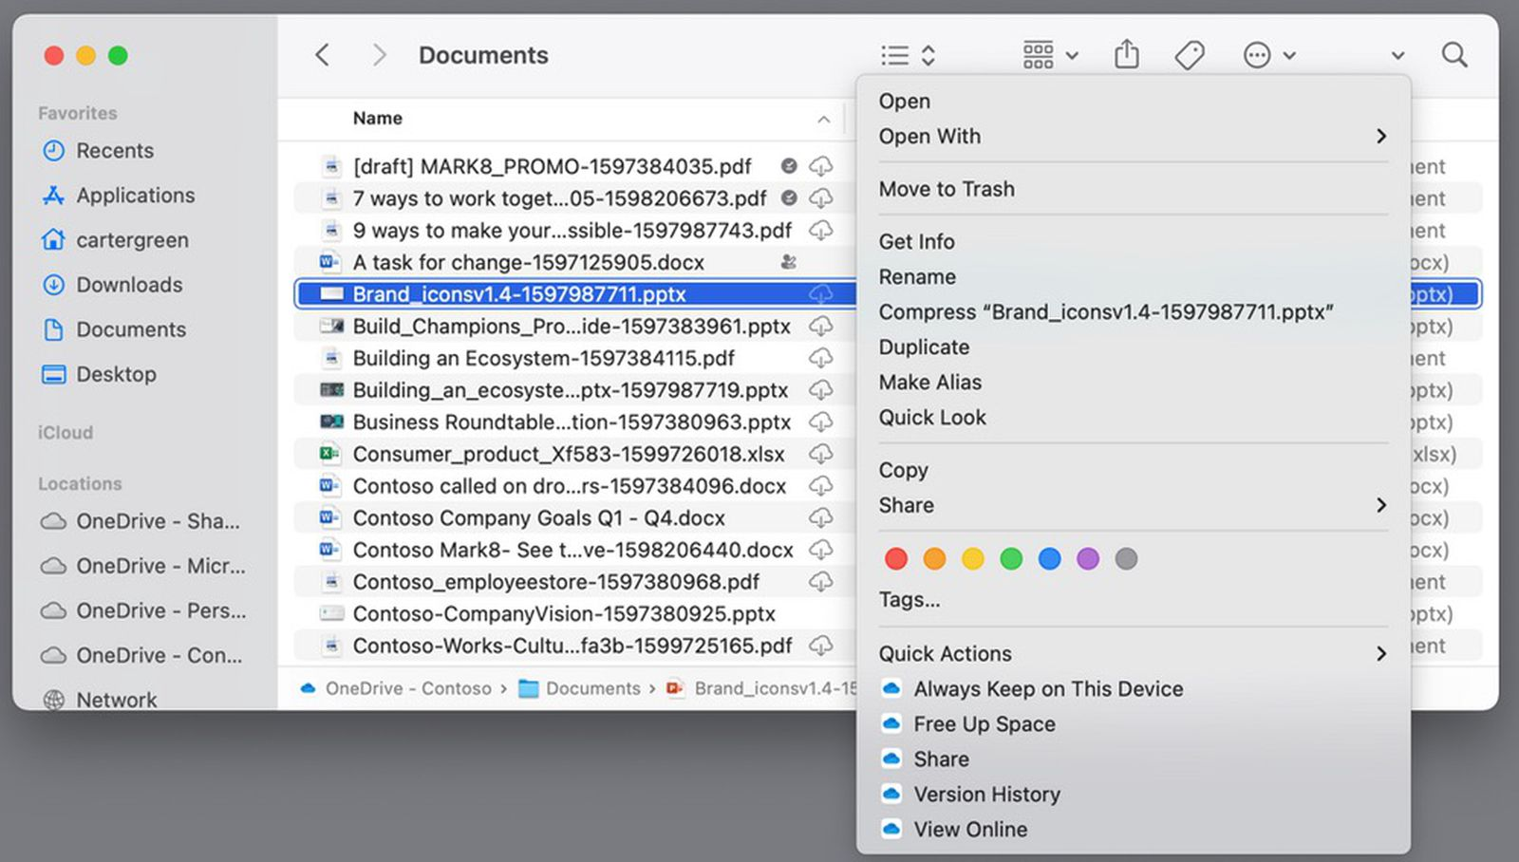The width and height of the screenshot is (1519, 862).
Task: Open the Finder search magnifier
Action: coord(1453,55)
